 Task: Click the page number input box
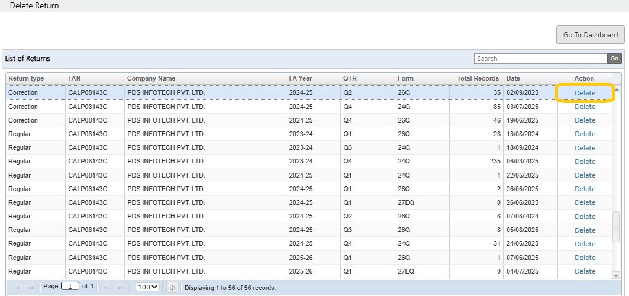[x=70, y=287]
